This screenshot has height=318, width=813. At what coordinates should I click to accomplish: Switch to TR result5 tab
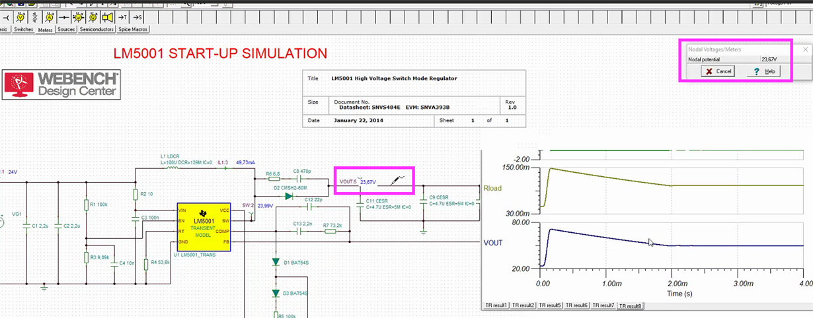coord(550,305)
